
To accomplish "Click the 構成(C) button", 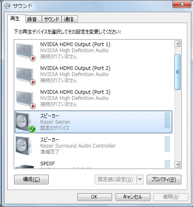I will [31, 180].
